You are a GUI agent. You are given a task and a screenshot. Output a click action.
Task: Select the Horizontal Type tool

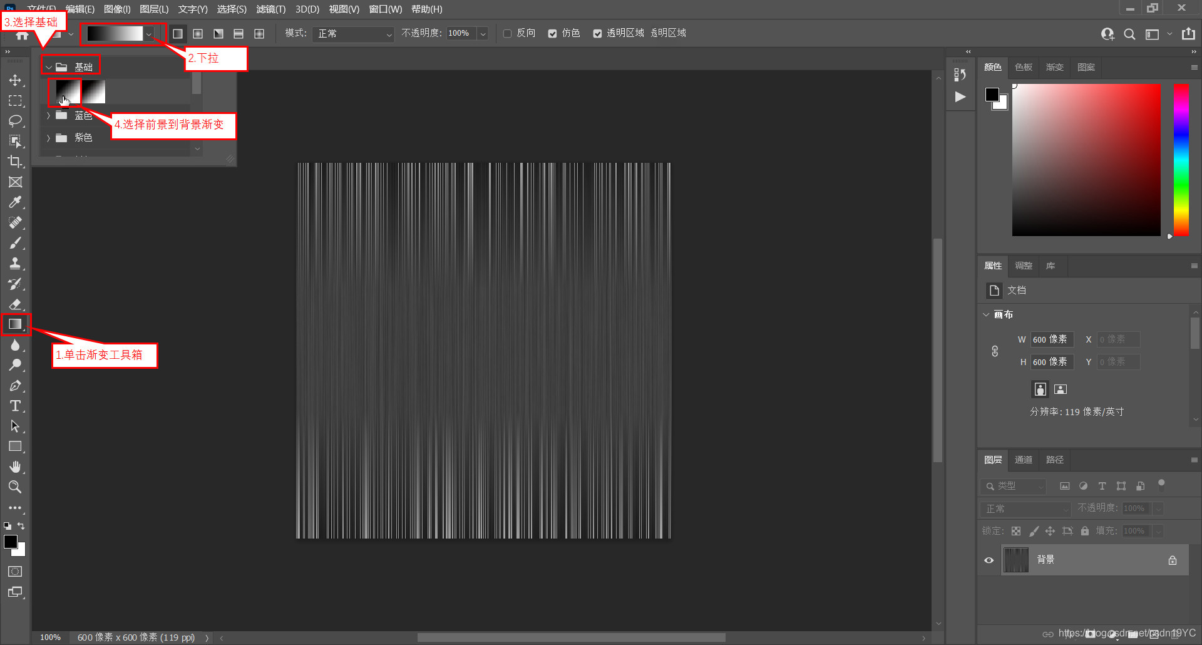click(15, 406)
